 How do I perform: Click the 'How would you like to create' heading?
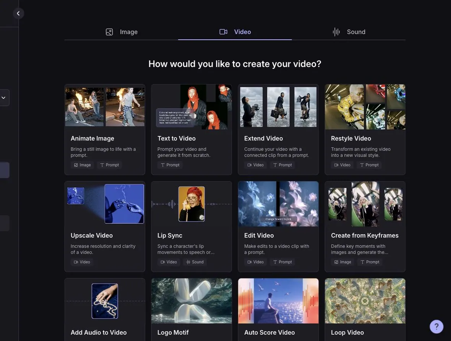pyautogui.click(x=235, y=64)
